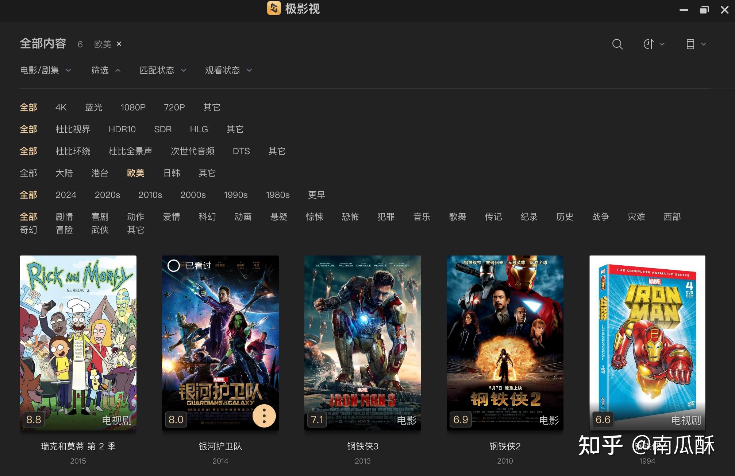Filter year by 更早
The height and width of the screenshot is (476, 735).
316,195
